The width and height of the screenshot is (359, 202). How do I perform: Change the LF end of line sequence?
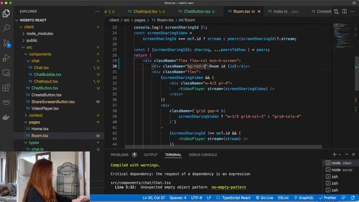click(209, 198)
